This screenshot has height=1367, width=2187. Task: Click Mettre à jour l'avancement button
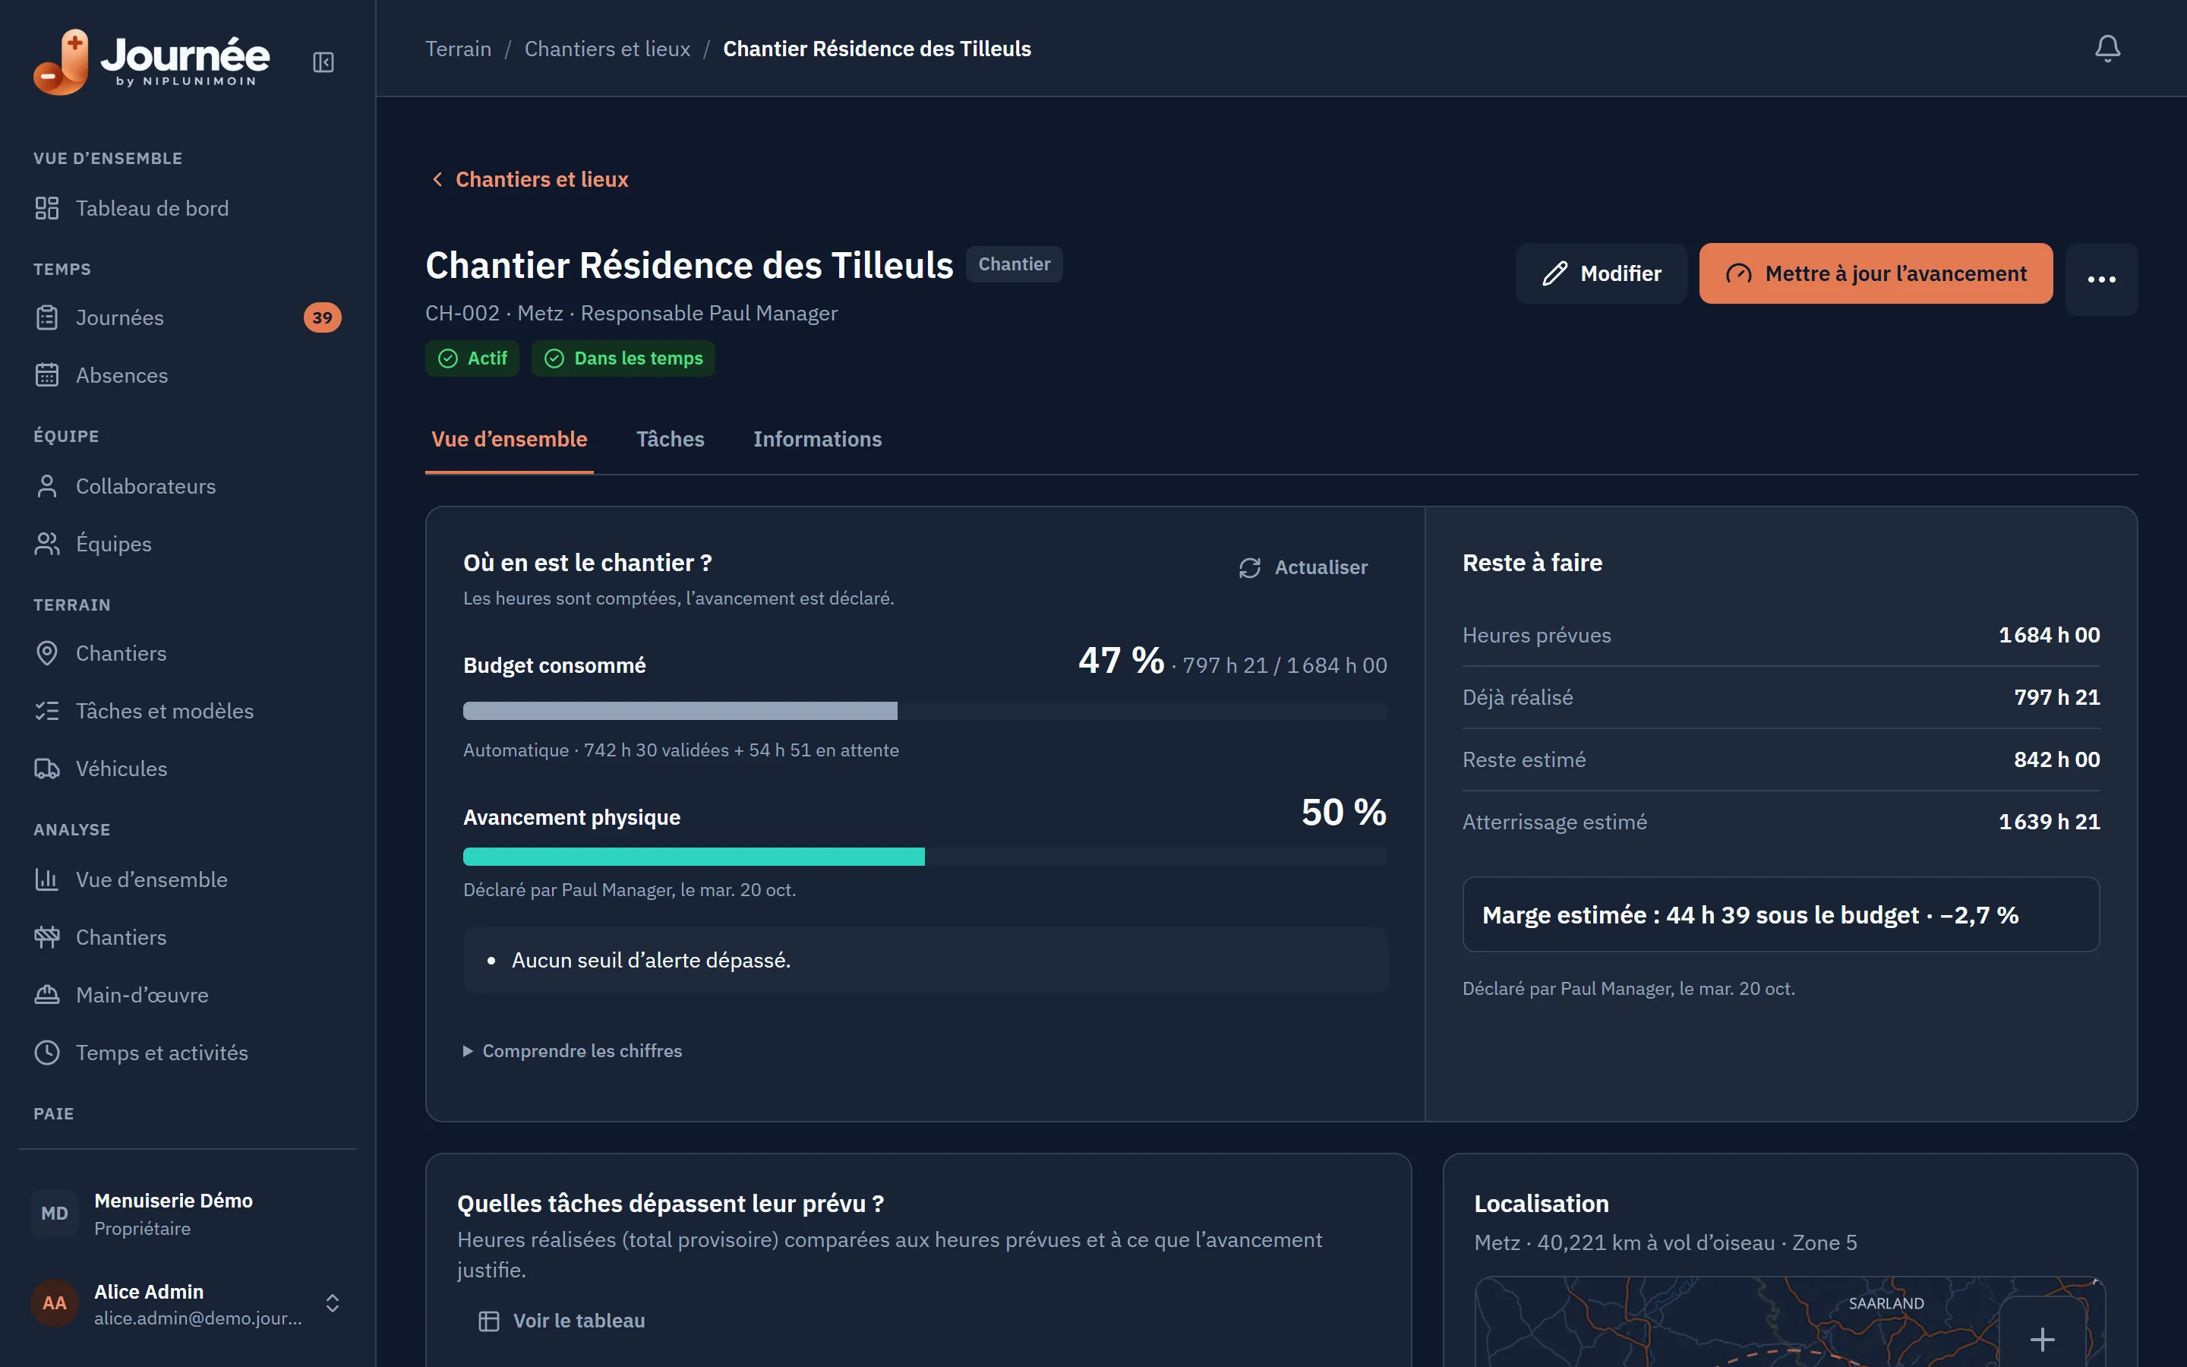point(1875,274)
